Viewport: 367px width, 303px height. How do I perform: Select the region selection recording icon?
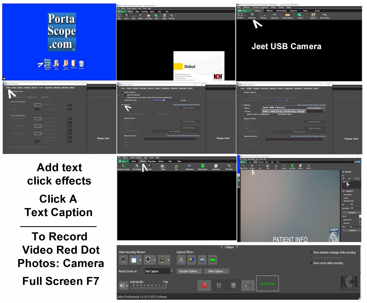[148, 260]
